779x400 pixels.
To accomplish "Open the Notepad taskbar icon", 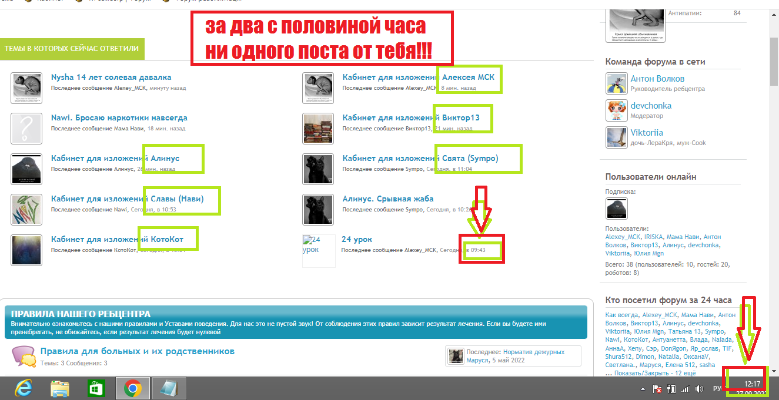I will click(x=169, y=388).
